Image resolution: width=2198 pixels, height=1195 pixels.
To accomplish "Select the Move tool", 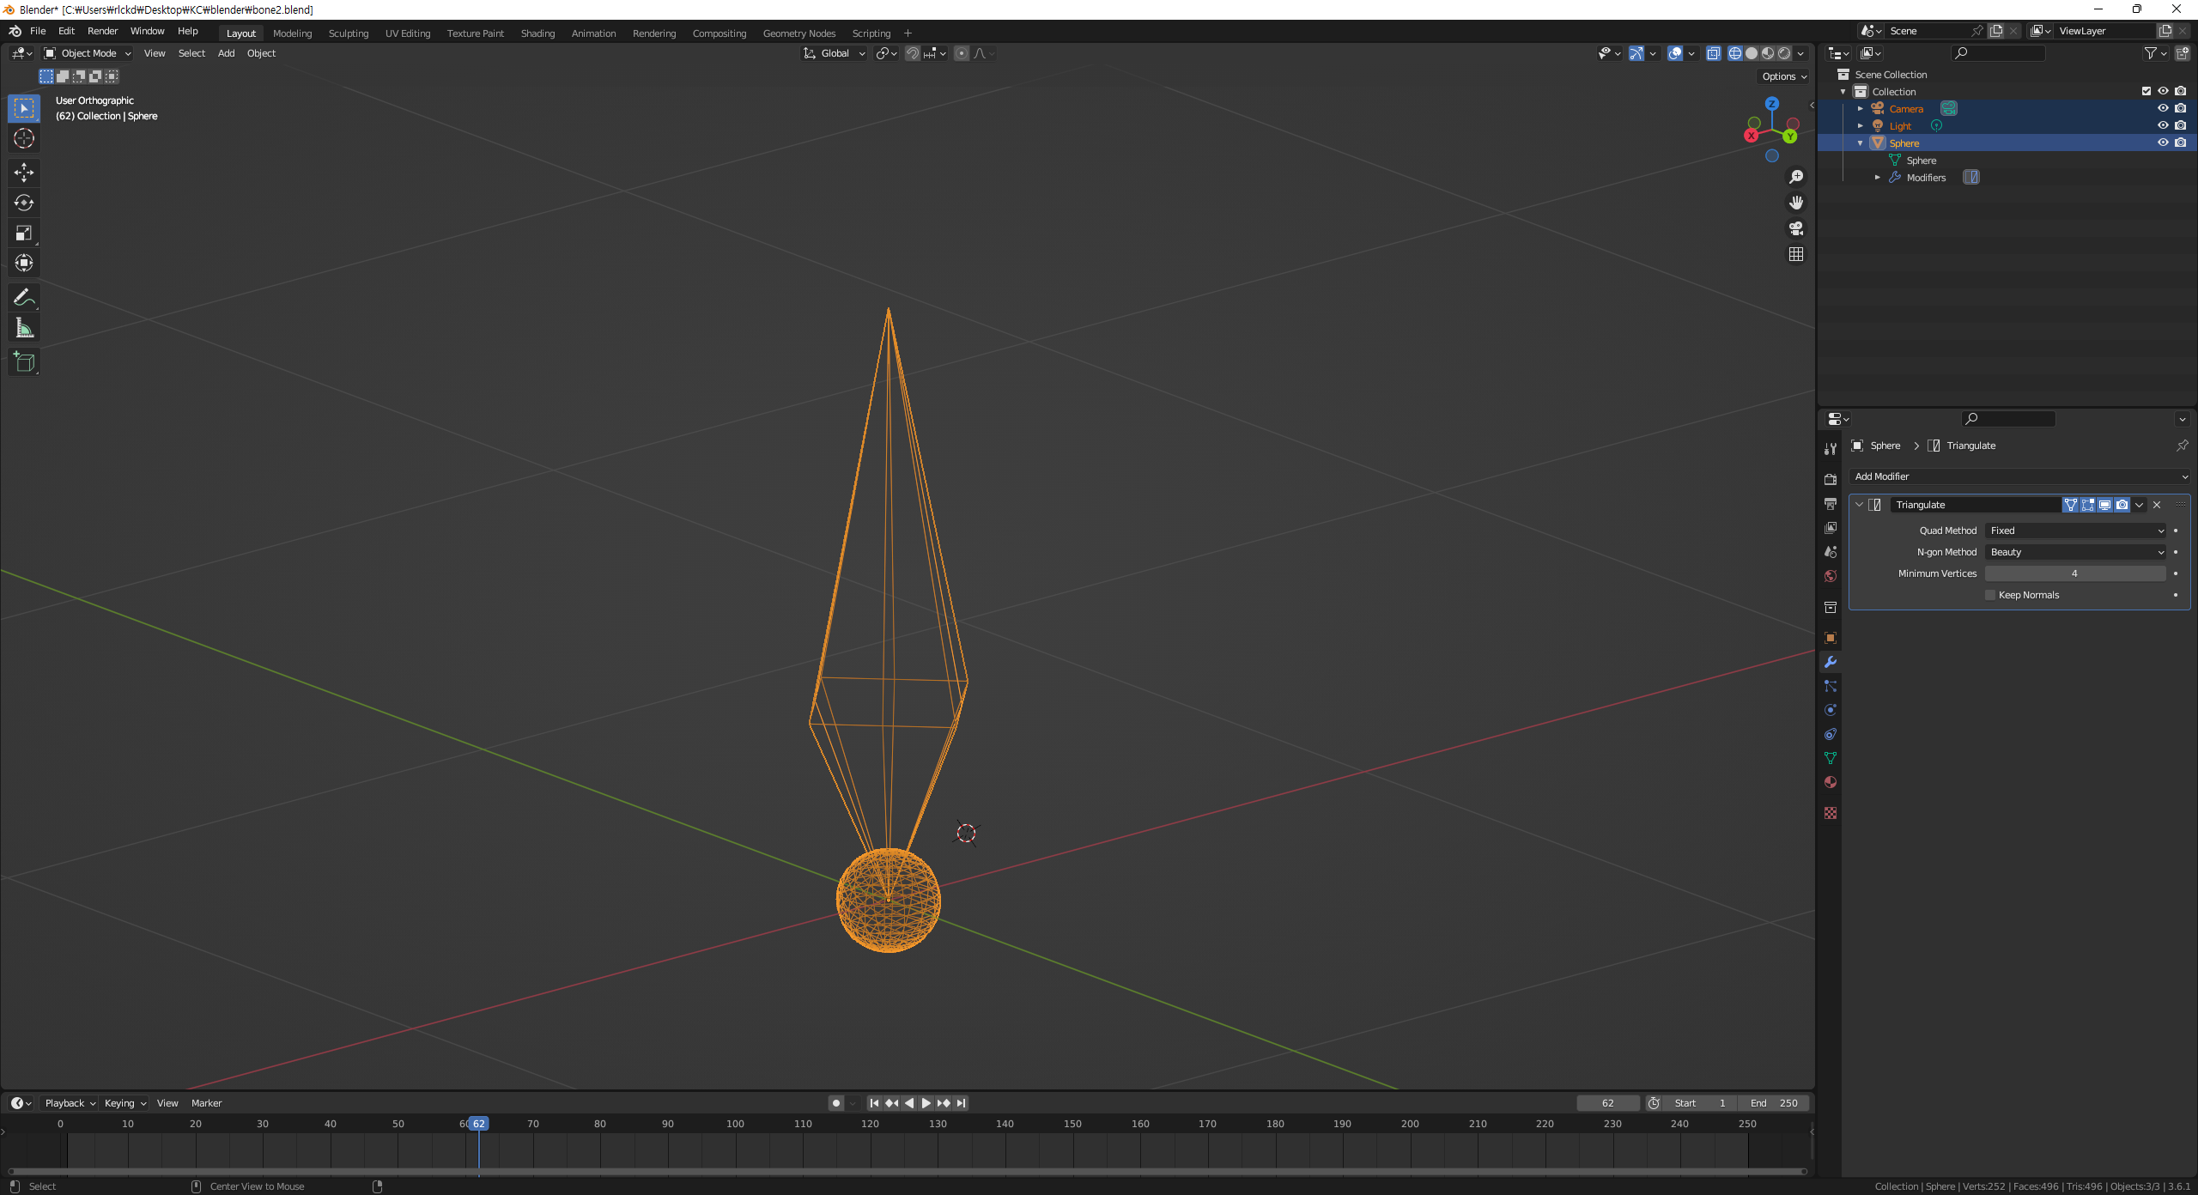I will [24, 173].
